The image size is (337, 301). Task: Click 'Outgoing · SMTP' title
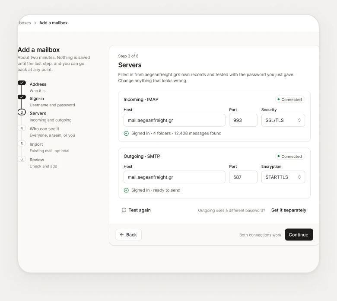point(142,156)
